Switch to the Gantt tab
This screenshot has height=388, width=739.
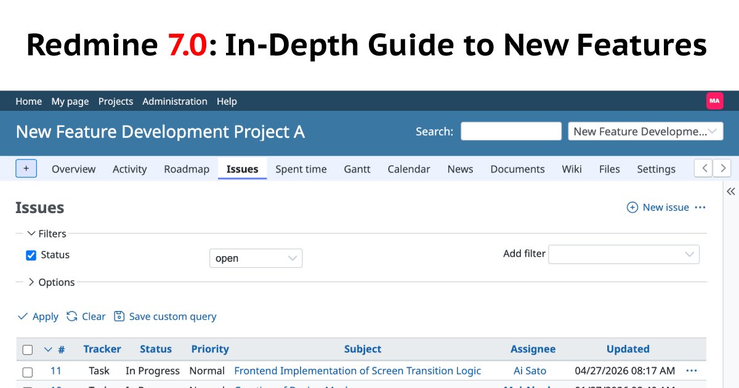click(357, 169)
